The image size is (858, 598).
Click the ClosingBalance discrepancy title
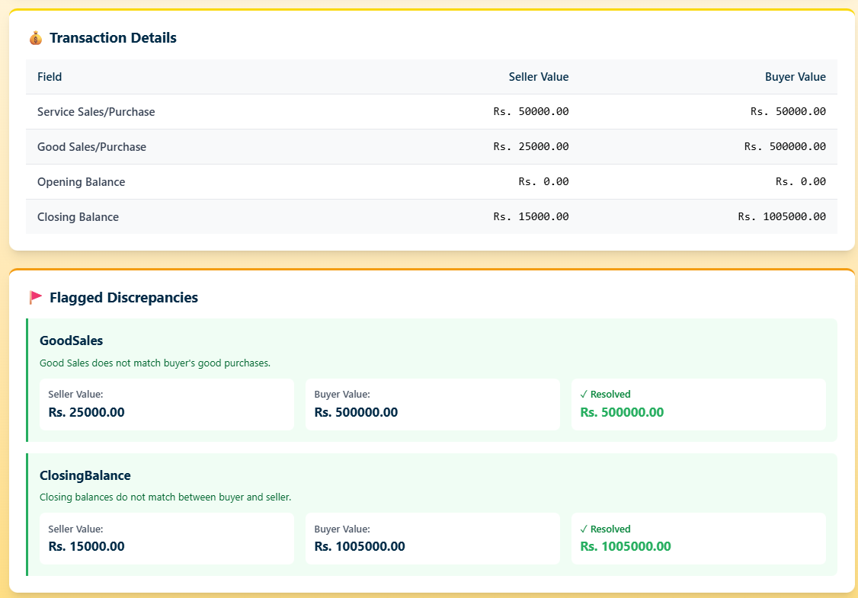(x=85, y=475)
